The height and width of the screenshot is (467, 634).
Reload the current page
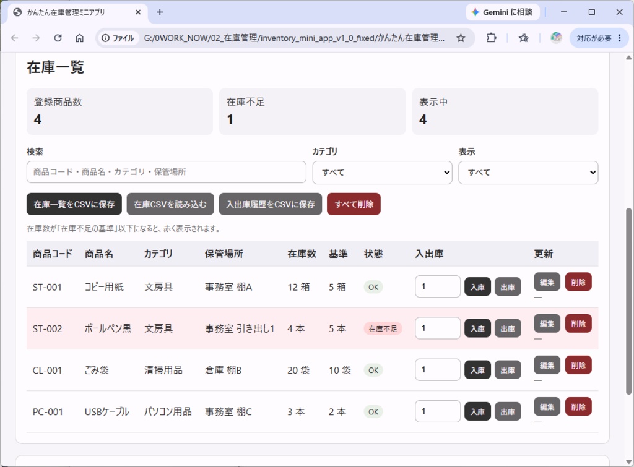58,38
